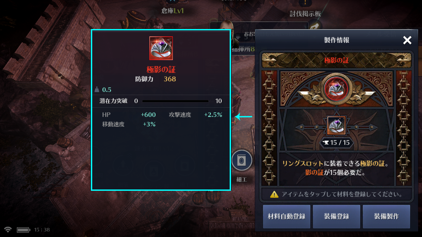Tap the weight 0.5 icon
Image resolution: width=422 pixels, height=237 pixels.
point(97,89)
